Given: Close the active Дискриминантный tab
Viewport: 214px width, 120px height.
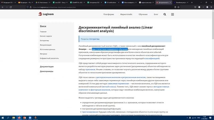Looking at the screenshot, I should (170, 2).
